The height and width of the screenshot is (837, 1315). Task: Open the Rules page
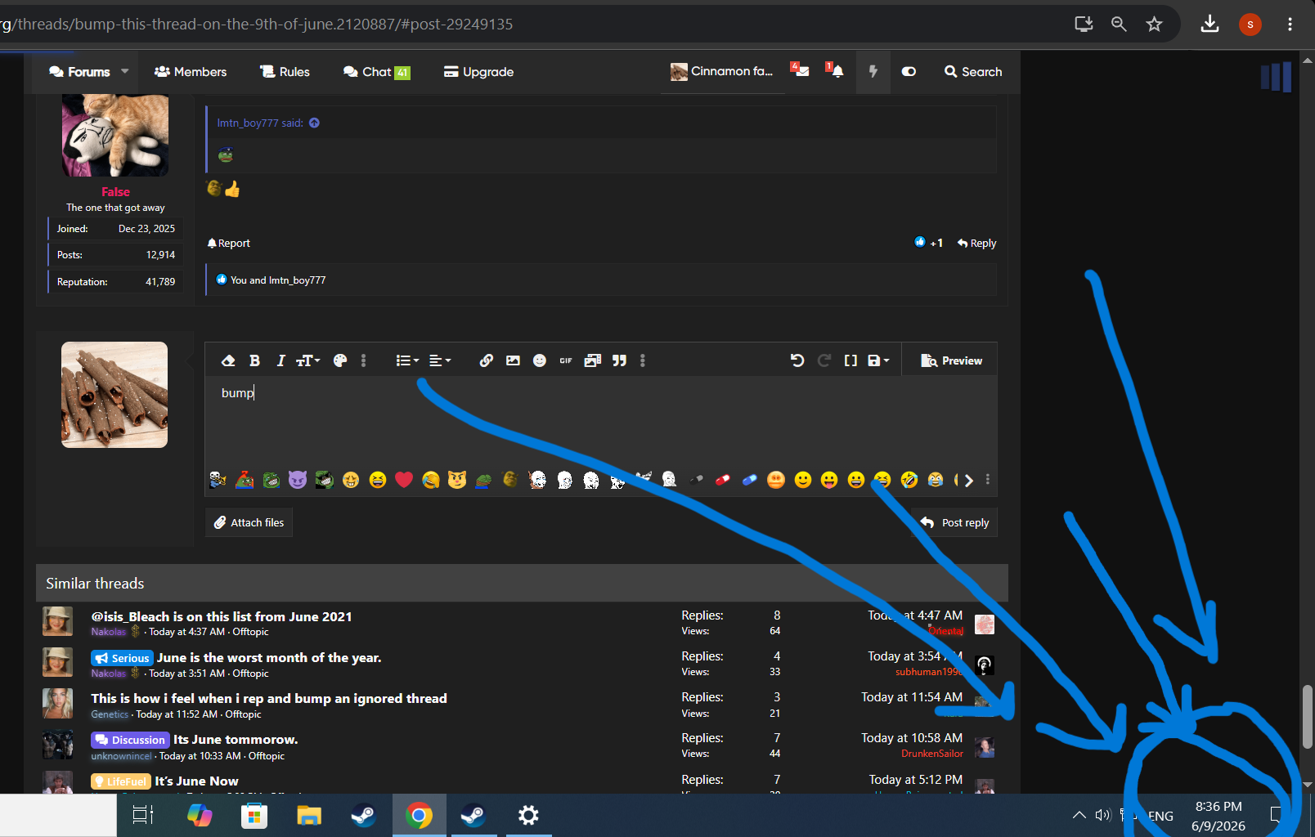point(285,72)
